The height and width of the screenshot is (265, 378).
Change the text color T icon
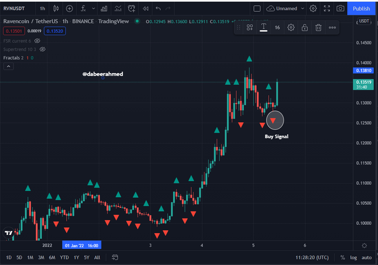[263, 28]
